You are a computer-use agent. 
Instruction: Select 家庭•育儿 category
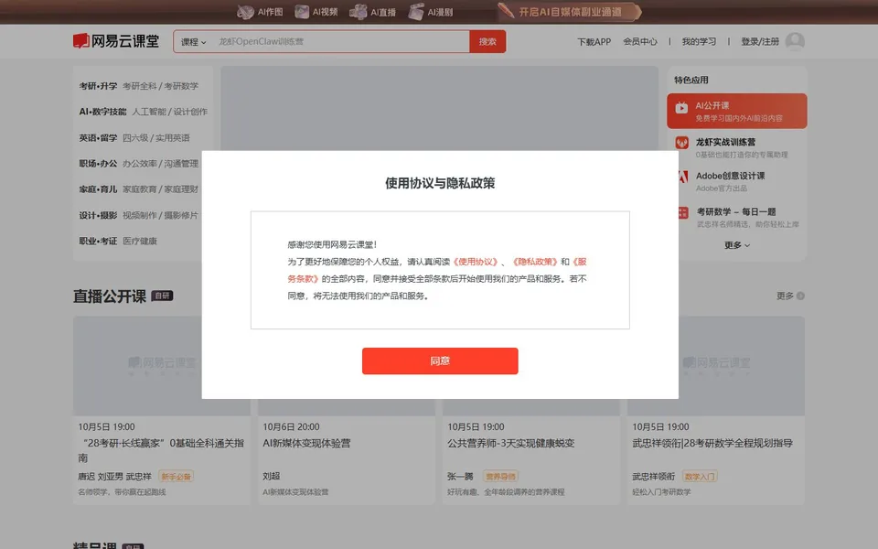coord(98,189)
